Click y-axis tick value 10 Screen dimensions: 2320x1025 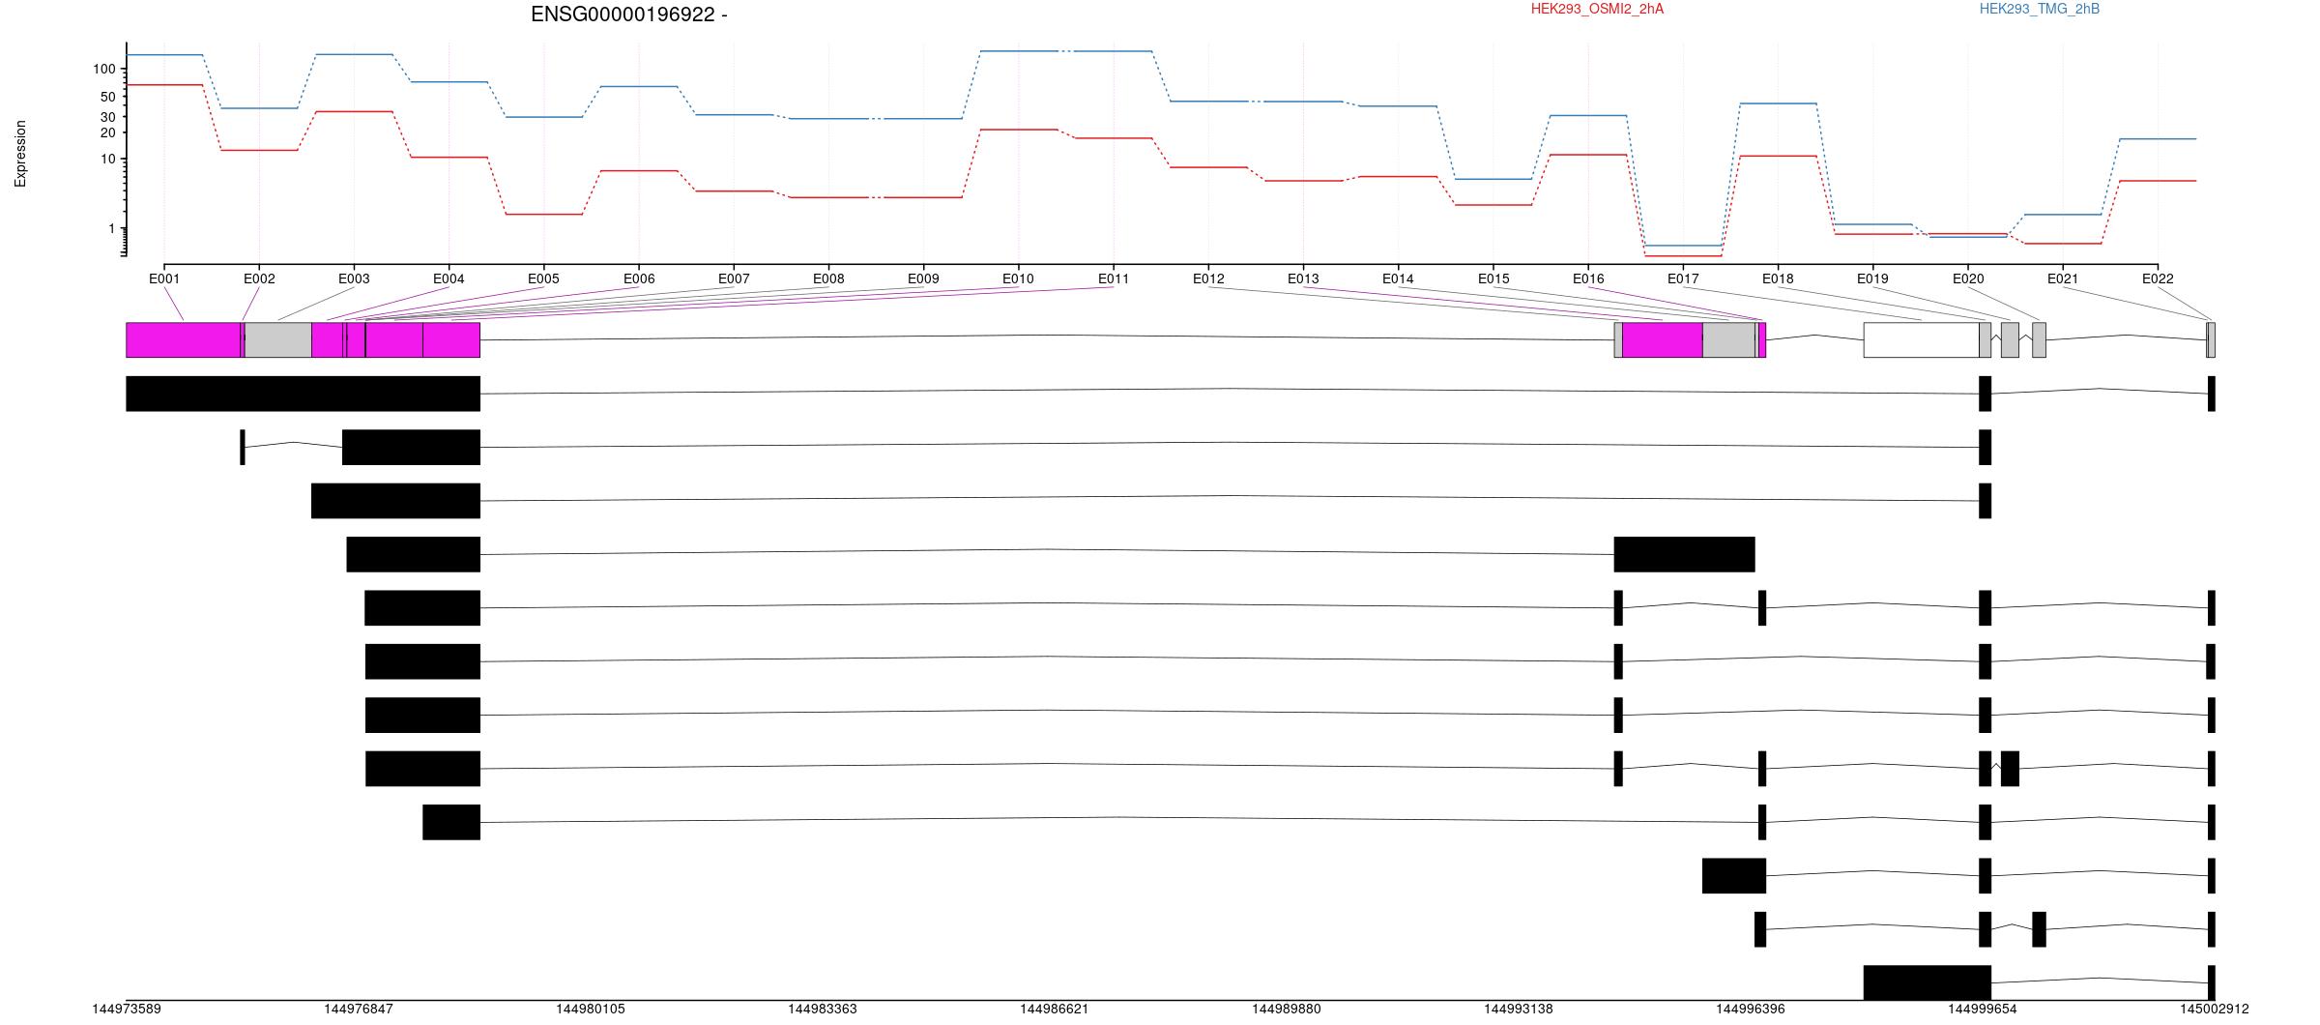(108, 159)
